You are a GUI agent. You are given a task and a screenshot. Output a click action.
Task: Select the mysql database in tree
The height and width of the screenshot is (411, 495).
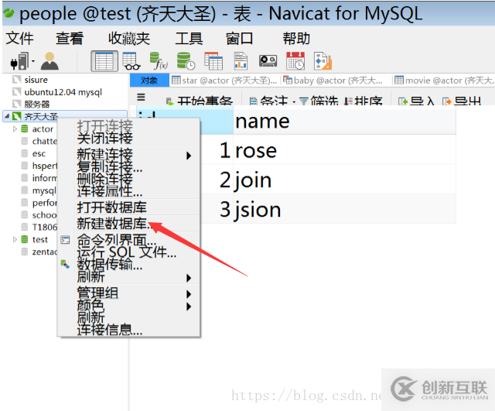click(44, 190)
